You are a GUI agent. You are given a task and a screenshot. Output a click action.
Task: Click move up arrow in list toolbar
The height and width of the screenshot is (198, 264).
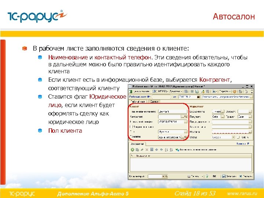[157, 150]
